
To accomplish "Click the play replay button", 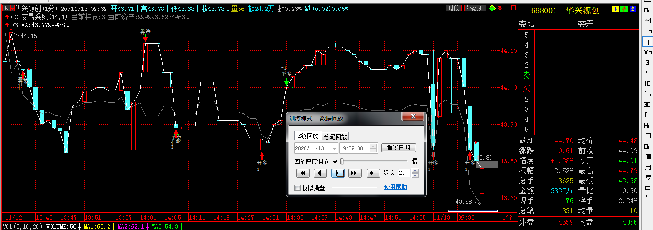I will (337, 173).
